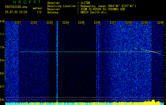Click the 1.1 kHz axis label
This screenshot has width=166, height=105.
(2, 34)
